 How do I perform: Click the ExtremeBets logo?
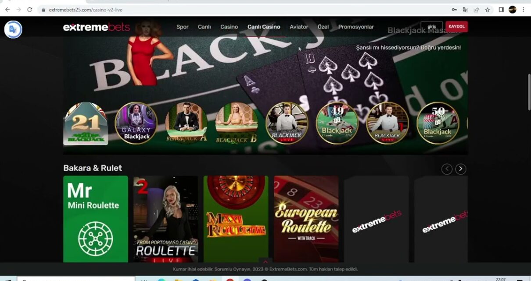pyautogui.click(x=97, y=27)
